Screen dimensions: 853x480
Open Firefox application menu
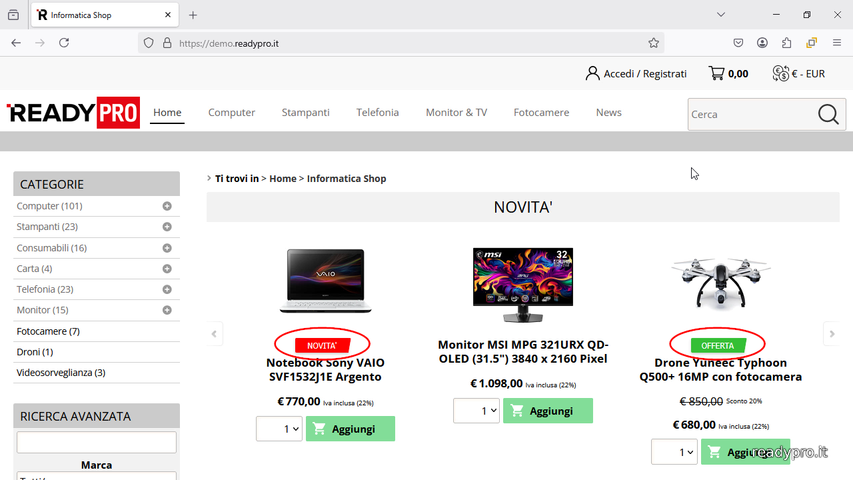coord(837,43)
